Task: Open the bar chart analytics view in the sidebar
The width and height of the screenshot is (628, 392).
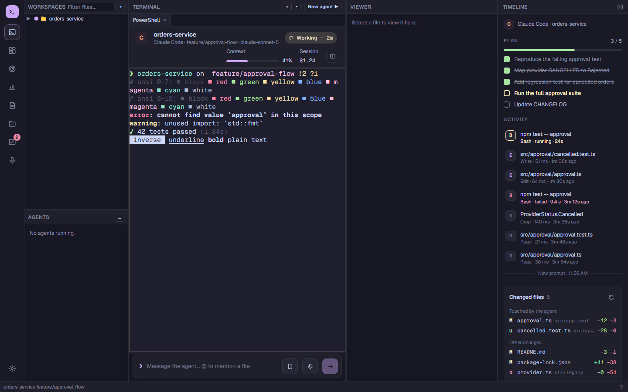Action: coord(12,87)
